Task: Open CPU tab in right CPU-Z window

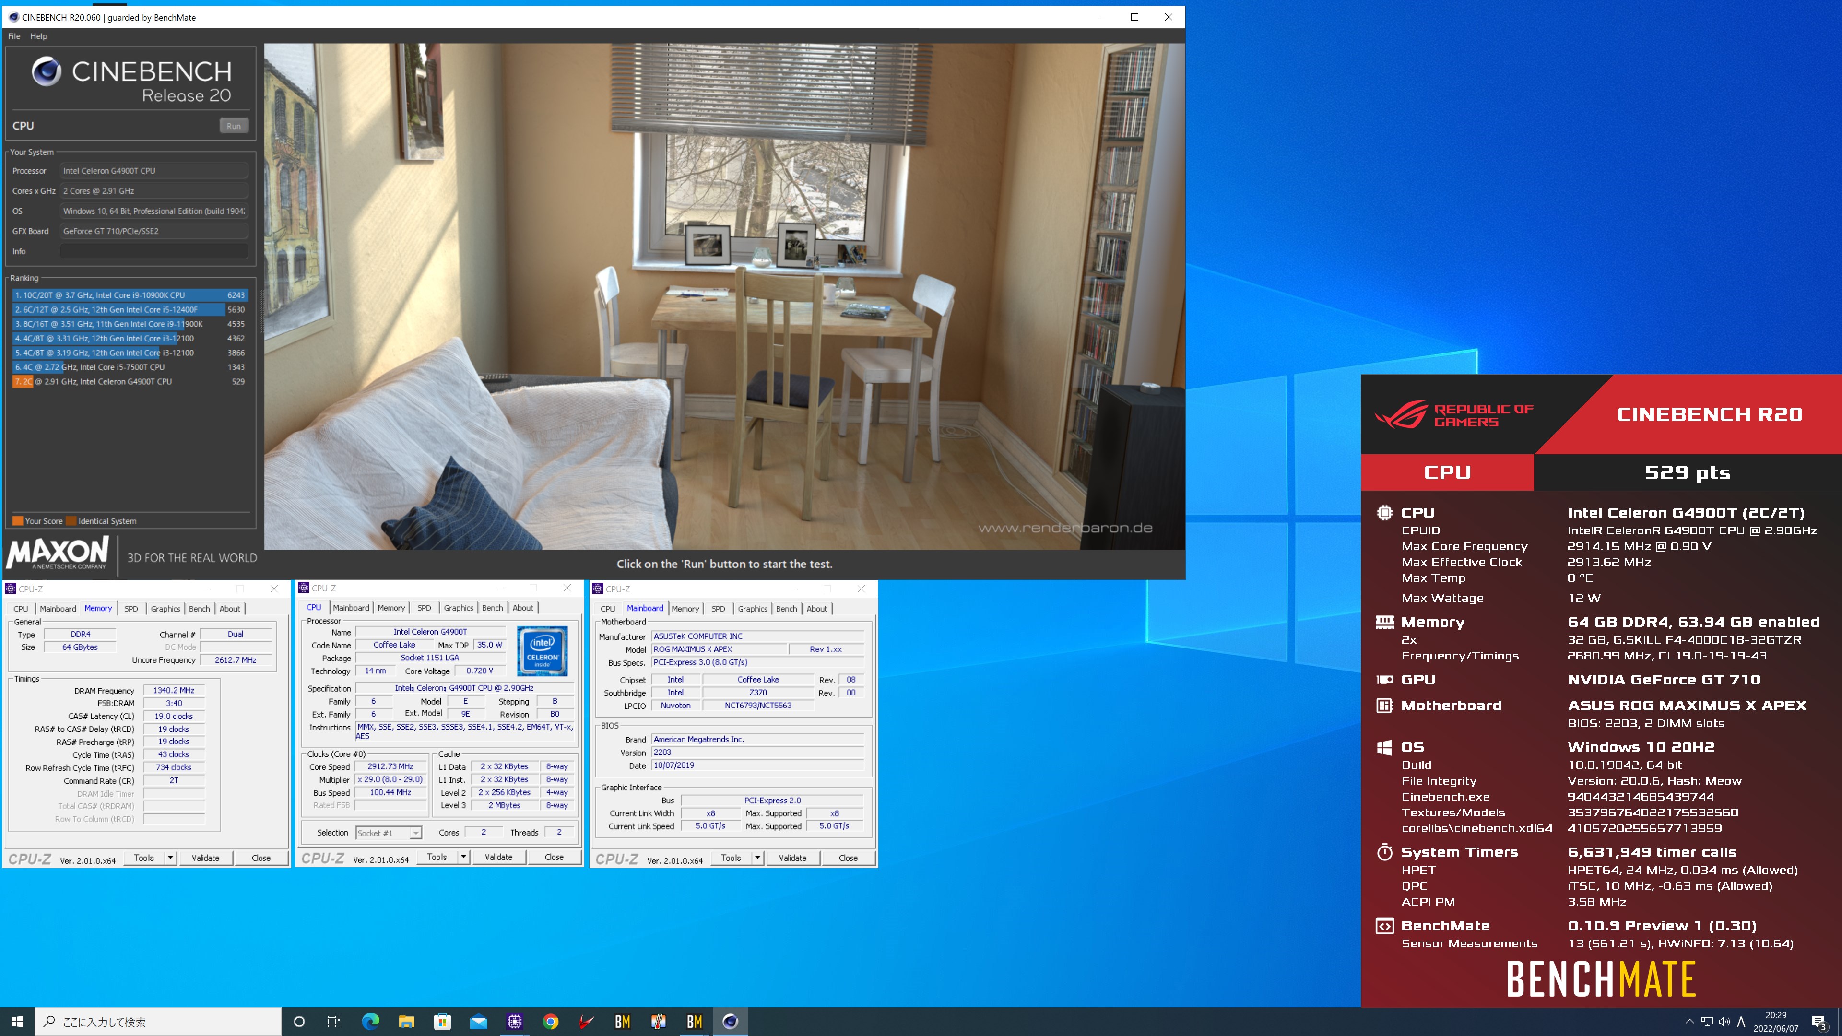Action: tap(608, 609)
